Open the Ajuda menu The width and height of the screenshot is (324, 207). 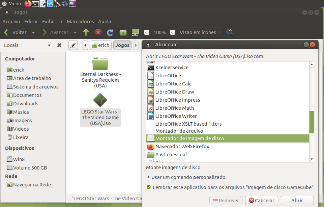tap(105, 22)
